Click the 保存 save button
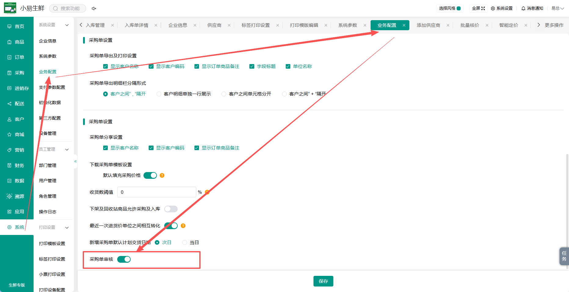This screenshot has height=292, width=569. tap(323, 281)
